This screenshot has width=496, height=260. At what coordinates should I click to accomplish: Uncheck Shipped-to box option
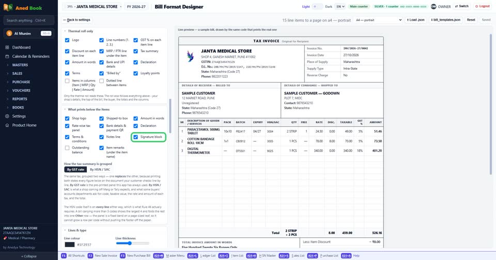tap(101, 119)
